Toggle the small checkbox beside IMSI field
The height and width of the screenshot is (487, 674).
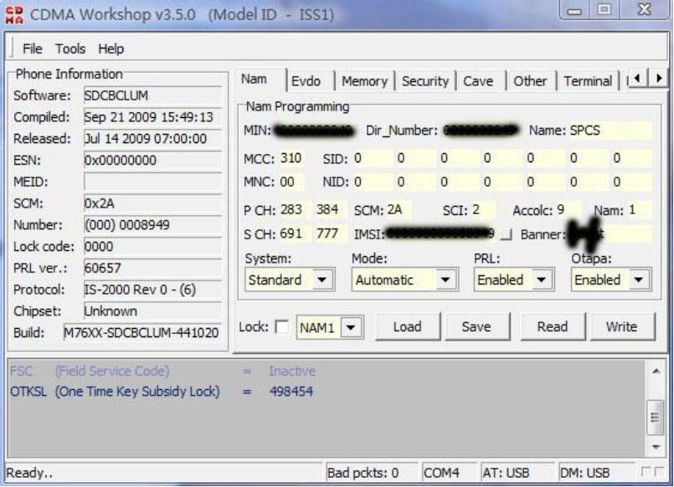[x=507, y=234]
